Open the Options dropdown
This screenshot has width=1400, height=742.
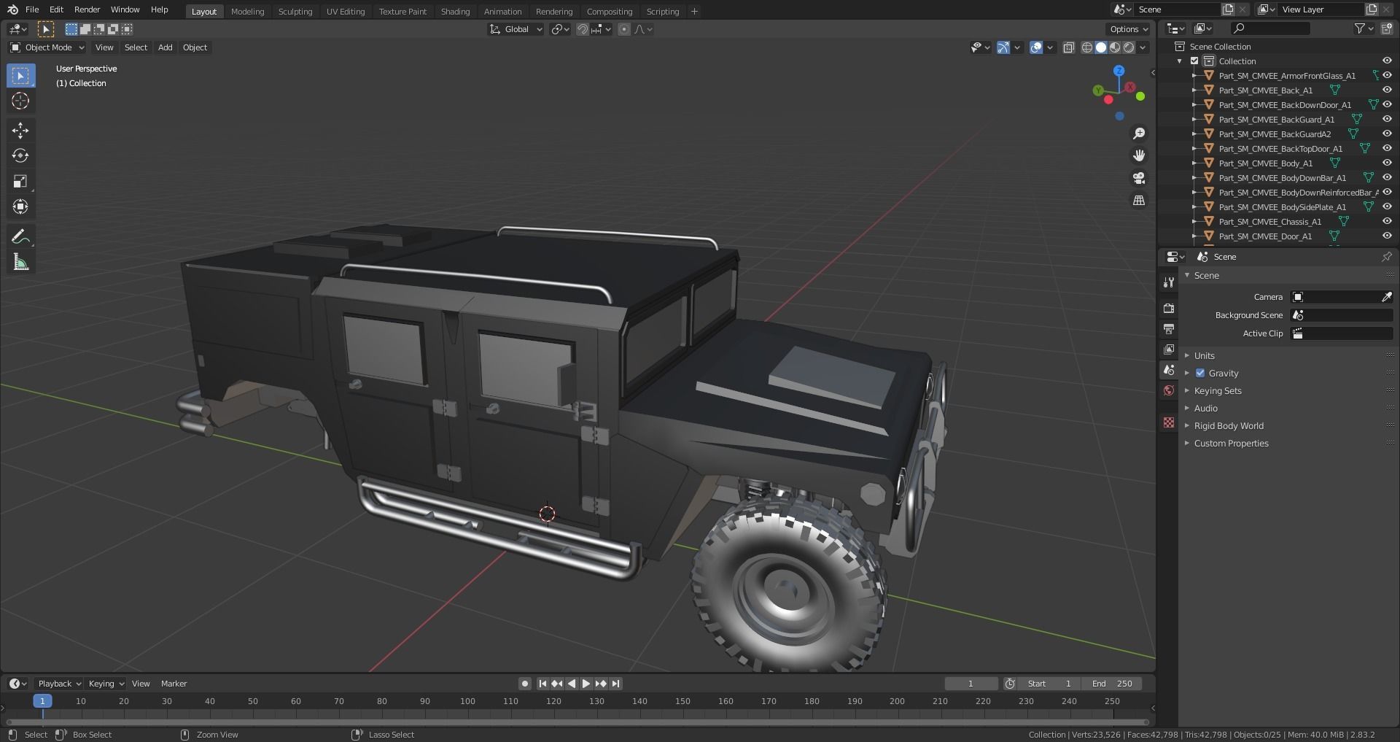[x=1128, y=29]
